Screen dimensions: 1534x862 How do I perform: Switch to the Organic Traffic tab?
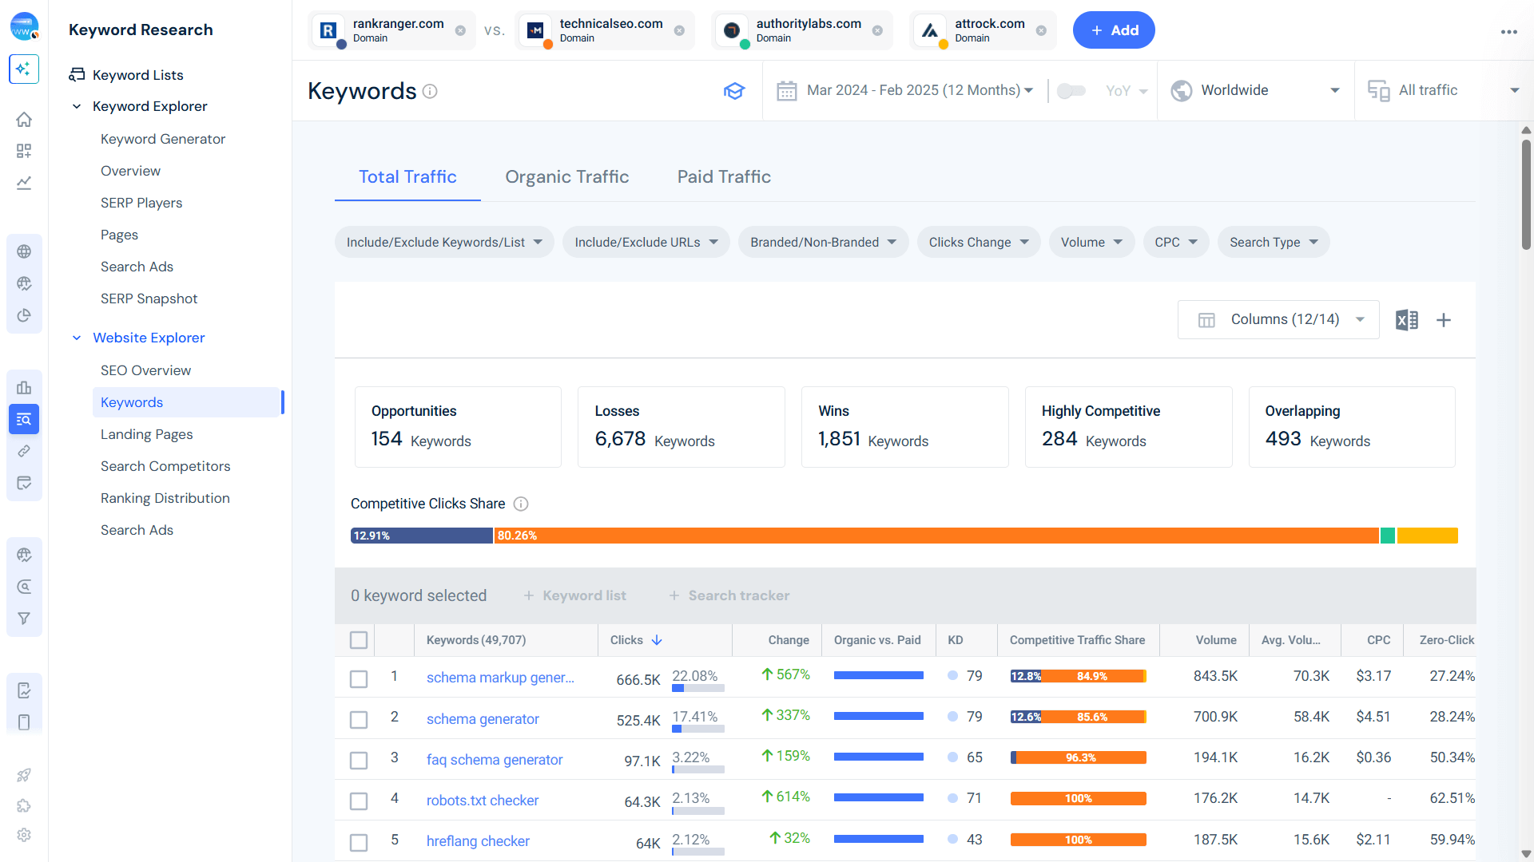point(566,176)
